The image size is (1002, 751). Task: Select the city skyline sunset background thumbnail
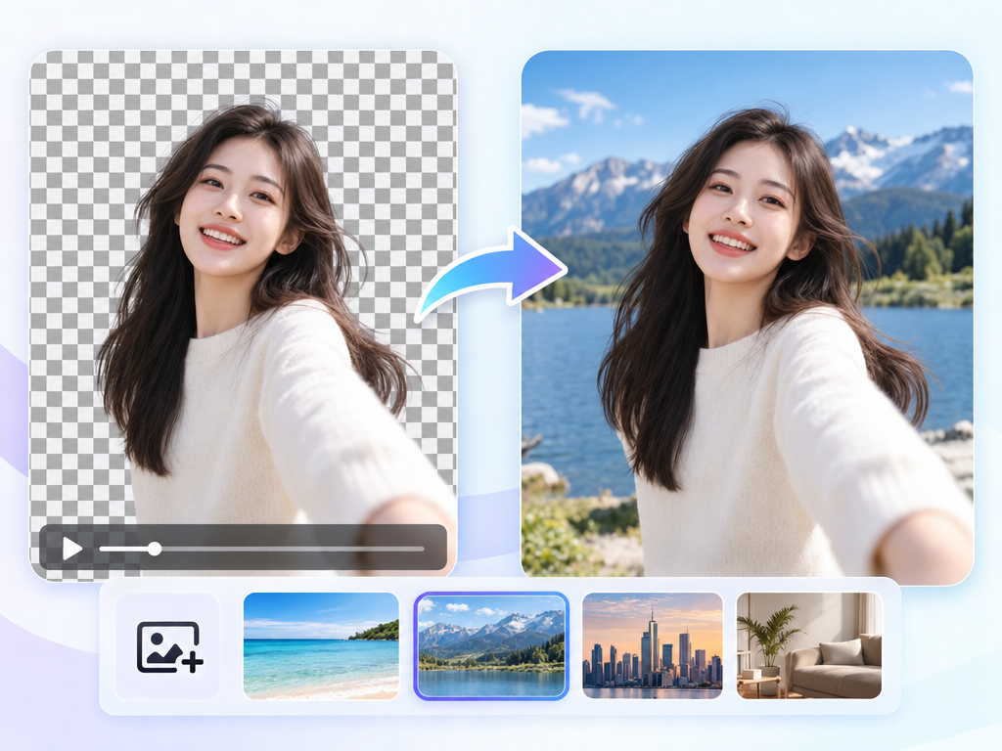coord(653,645)
